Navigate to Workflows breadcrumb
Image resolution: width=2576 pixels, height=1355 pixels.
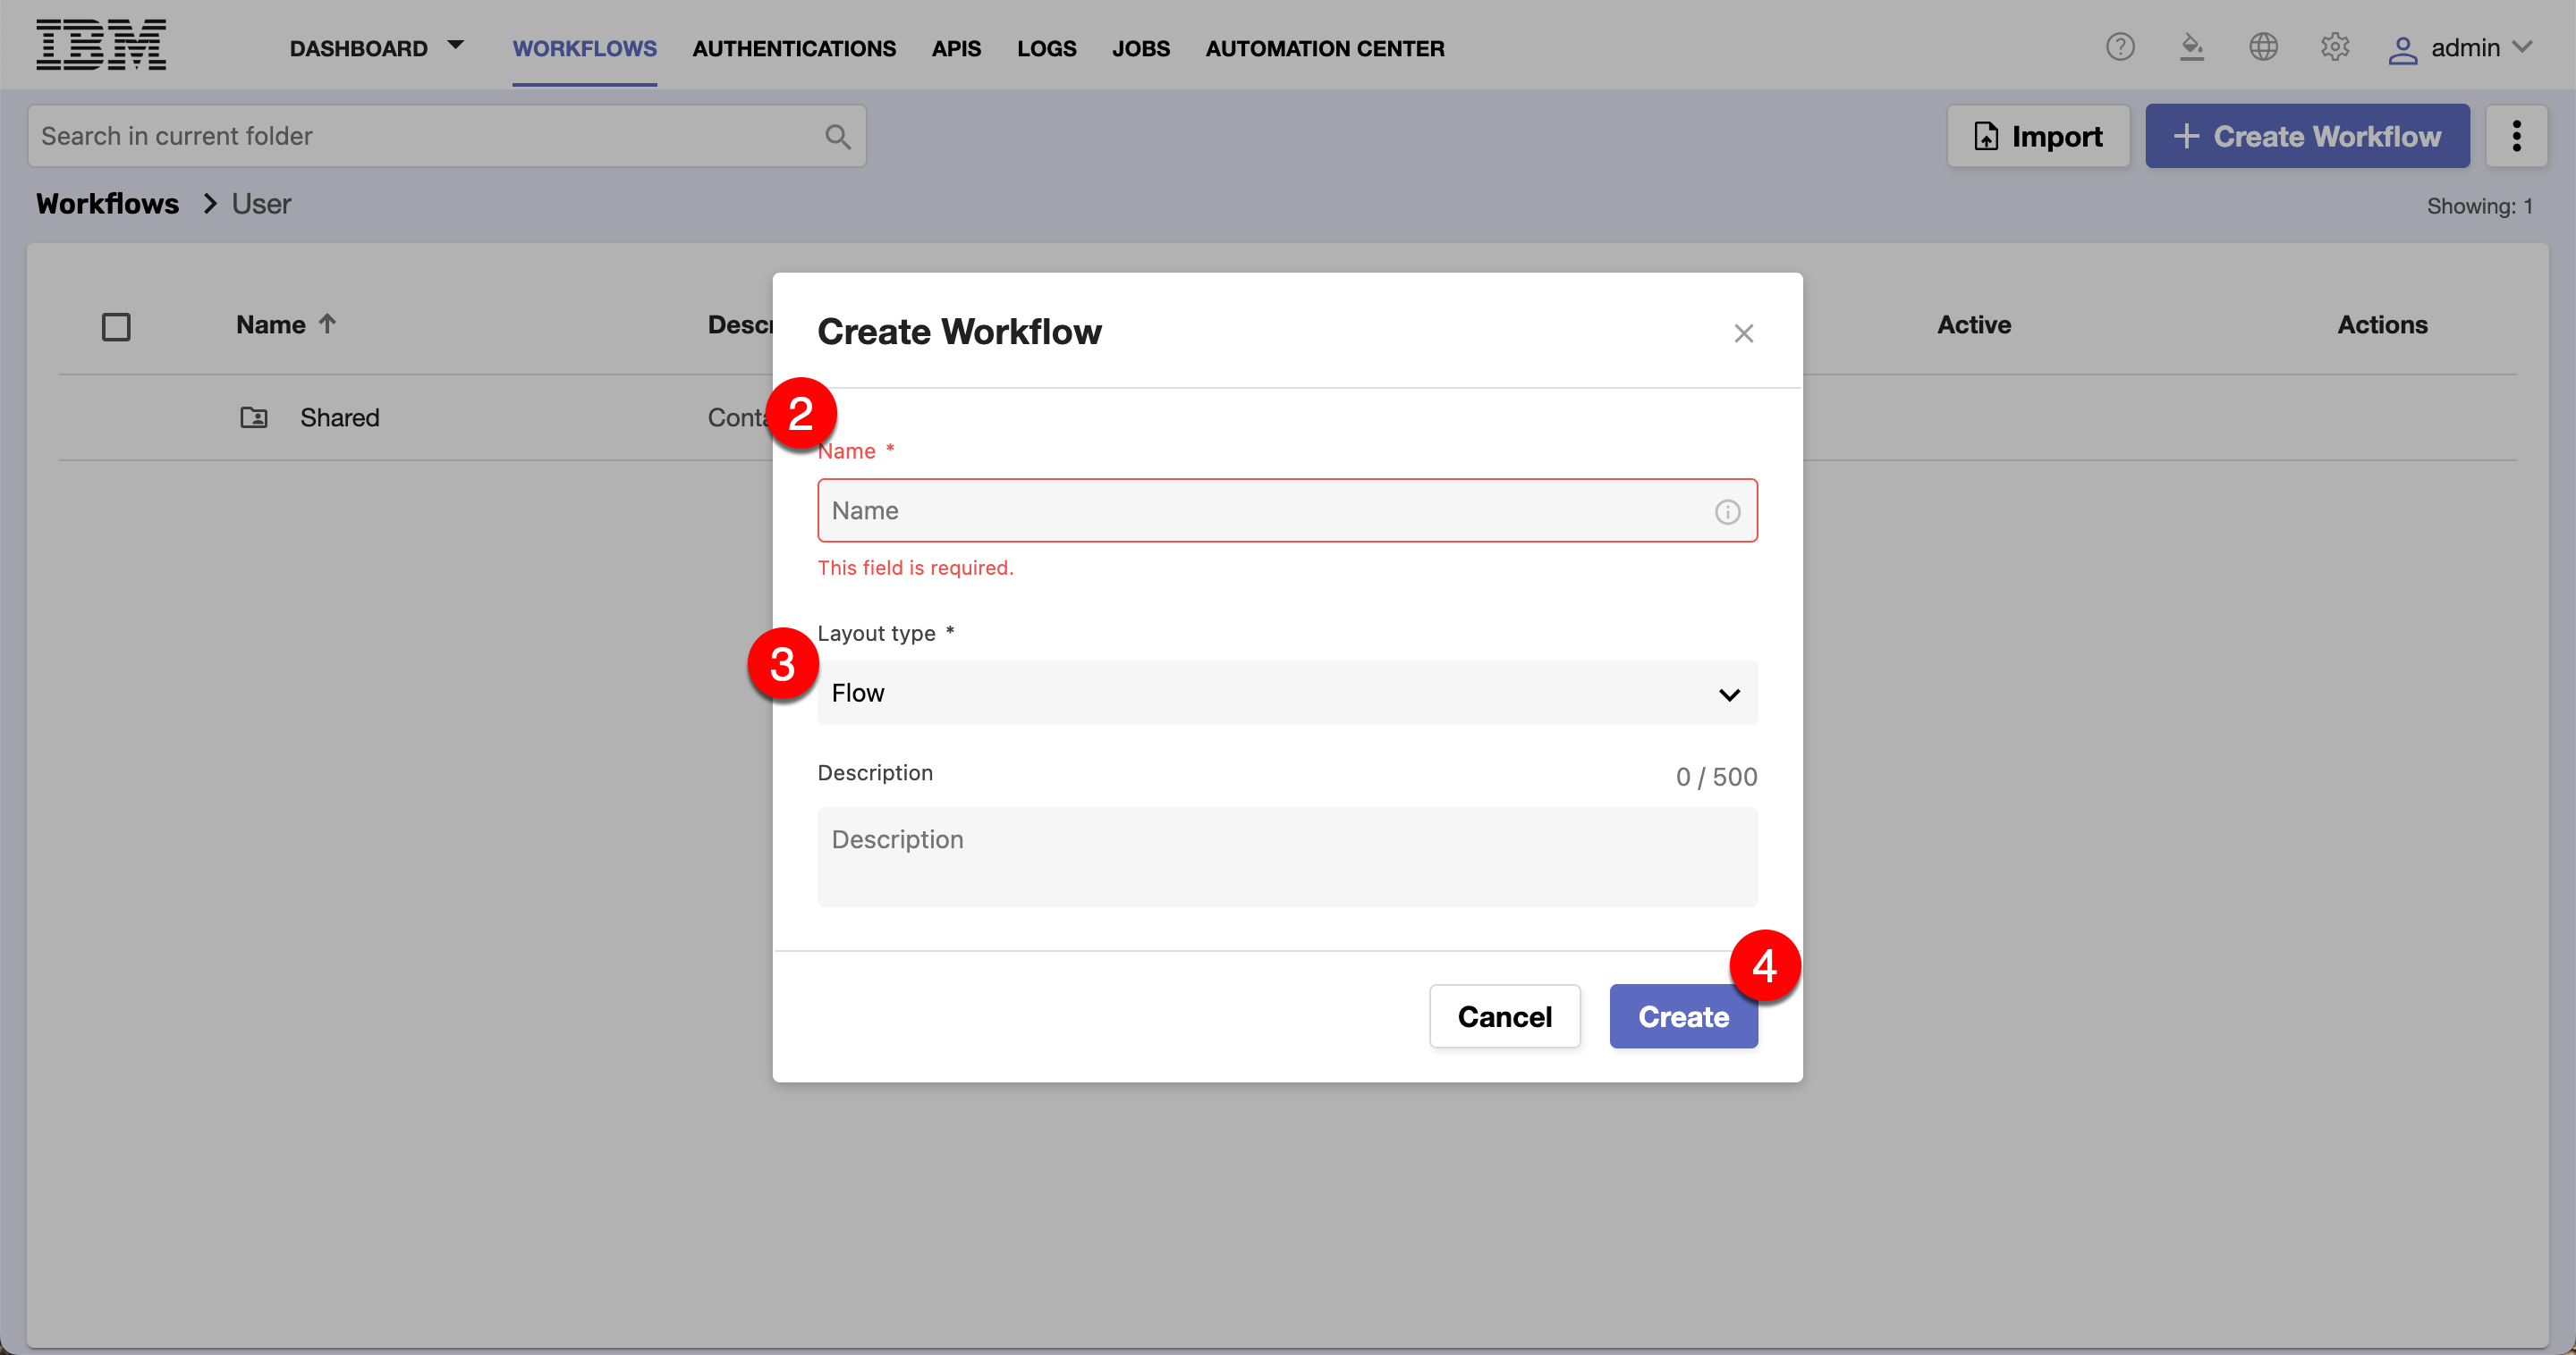[x=107, y=204]
